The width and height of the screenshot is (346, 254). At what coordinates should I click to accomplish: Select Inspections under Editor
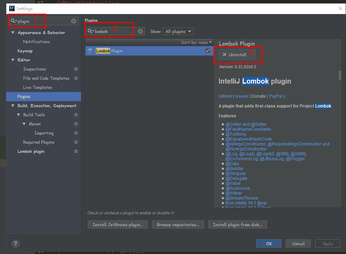(34, 69)
